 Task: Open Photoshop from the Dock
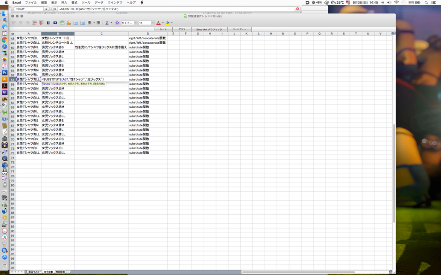click(5, 73)
